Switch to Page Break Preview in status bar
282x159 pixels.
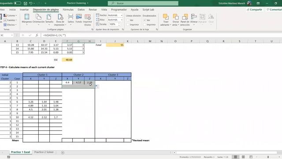(251, 157)
